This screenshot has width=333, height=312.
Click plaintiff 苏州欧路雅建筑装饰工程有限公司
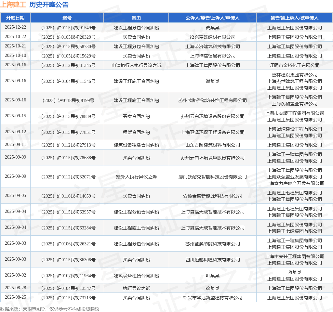pyautogui.click(x=212, y=100)
